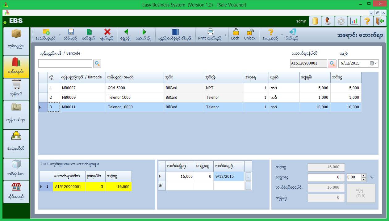Click the user account icon near admin

click(328, 21)
